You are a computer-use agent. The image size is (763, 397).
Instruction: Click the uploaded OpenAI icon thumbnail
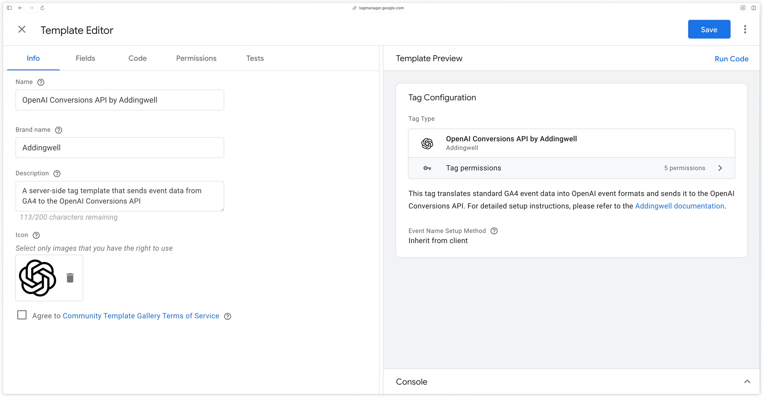pyautogui.click(x=38, y=278)
